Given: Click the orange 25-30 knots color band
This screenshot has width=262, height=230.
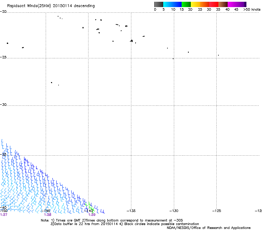Looking at the screenshot, I should tap(205, 4).
